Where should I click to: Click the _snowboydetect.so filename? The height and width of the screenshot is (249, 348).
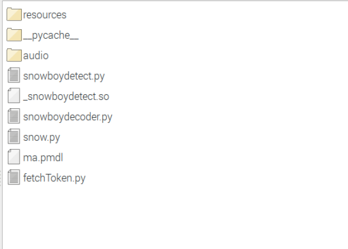coord(66,96)
